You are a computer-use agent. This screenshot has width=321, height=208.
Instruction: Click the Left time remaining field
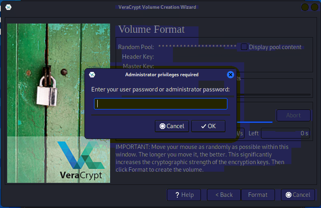(x=285, y=133)
